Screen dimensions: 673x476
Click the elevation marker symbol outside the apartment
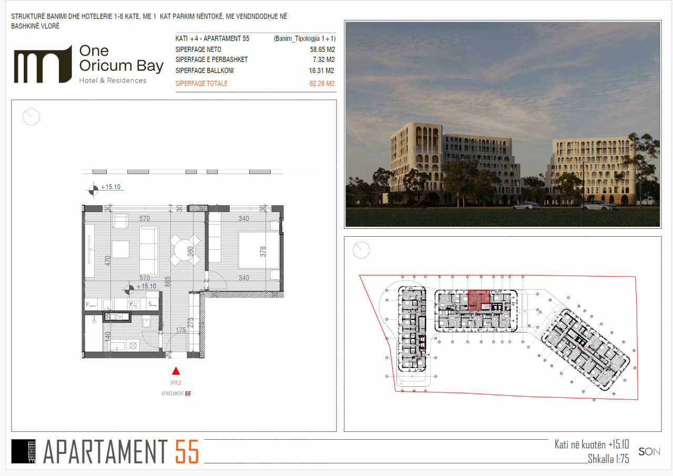[x=94, y=189]
